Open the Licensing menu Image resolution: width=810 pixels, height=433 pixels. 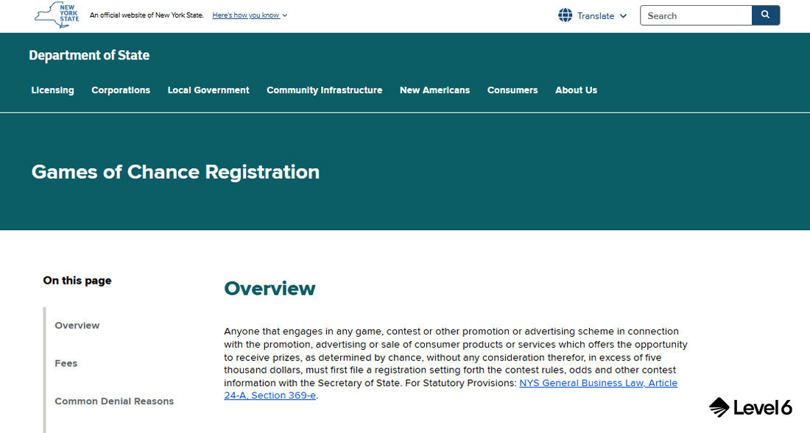52,90
